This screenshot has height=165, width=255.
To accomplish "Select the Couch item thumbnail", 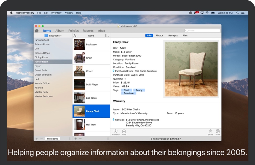I will pos(79,71).
